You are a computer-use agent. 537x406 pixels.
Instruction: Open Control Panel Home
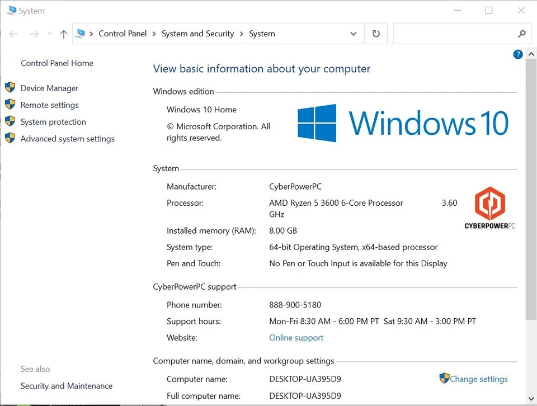point(57,63)
